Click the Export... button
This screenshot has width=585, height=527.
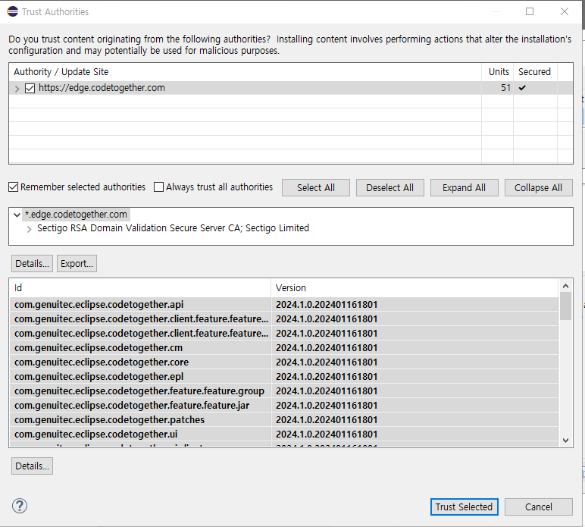77,264
